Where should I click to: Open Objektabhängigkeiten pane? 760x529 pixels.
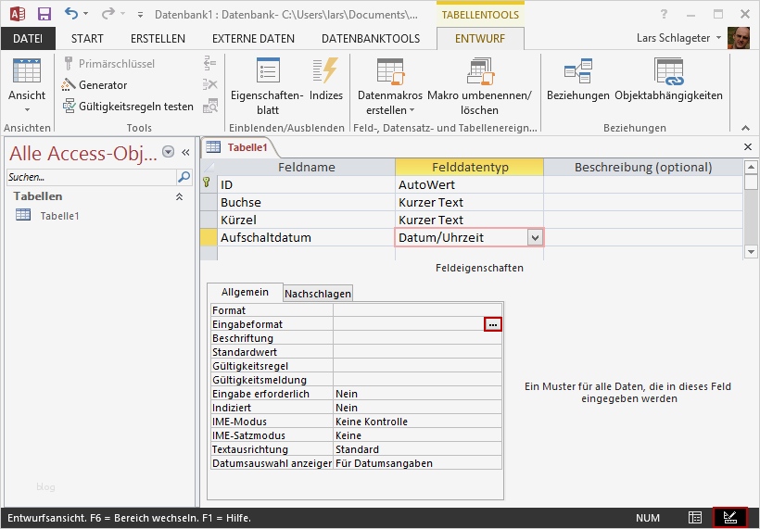668,79
